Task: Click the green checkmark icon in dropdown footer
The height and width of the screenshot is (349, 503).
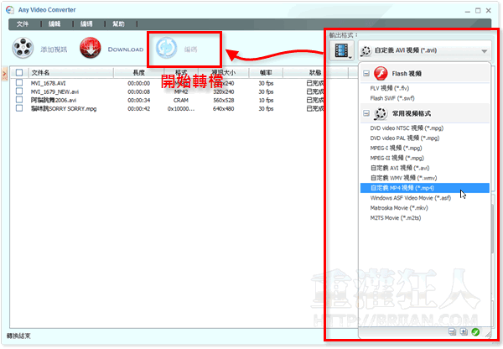Action: pos(475,332)
